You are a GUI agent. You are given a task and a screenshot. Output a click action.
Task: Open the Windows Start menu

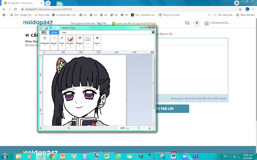coord(5,156)
